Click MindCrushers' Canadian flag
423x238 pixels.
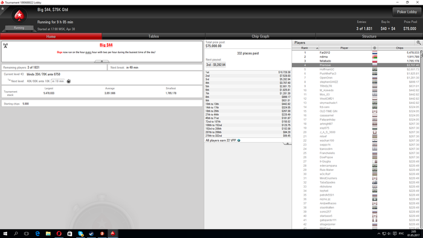pyautogui.click(x=375, y=178)
